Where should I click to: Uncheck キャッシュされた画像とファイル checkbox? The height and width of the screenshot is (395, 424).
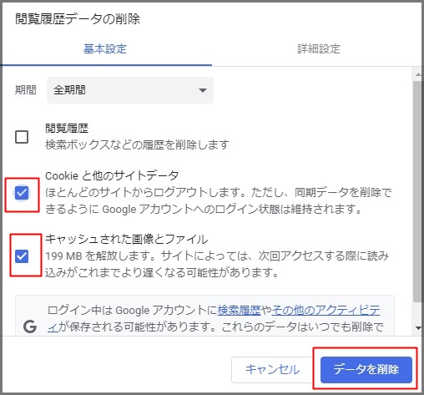point(22,256)
